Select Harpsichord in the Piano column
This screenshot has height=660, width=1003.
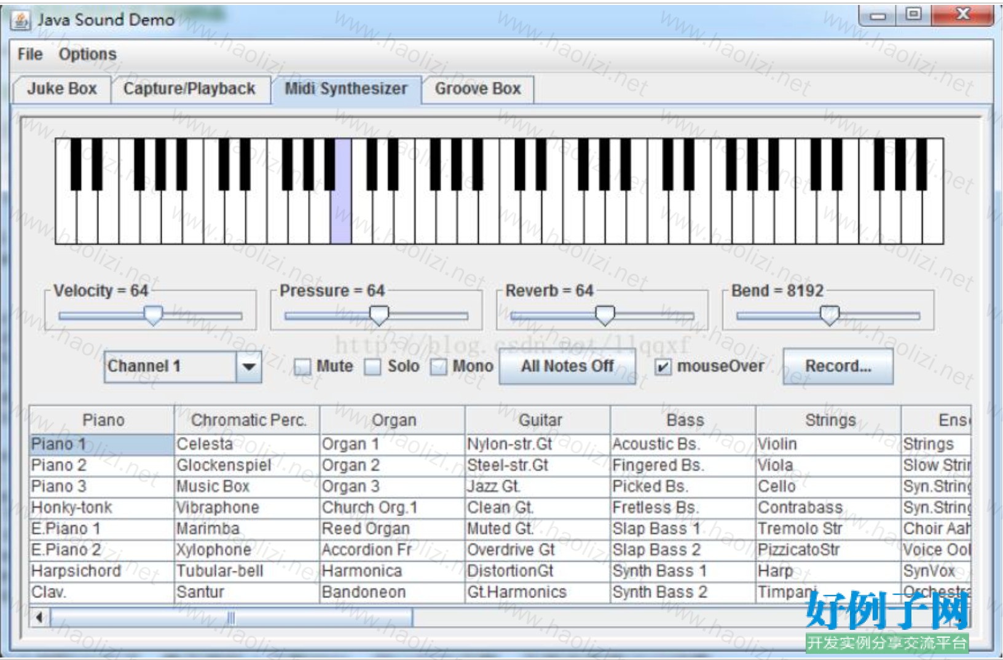(x=76, y=571)
